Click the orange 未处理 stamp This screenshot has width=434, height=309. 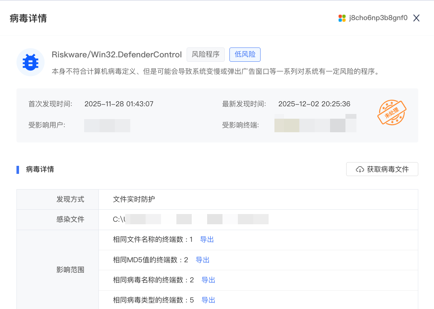pyautogui.click(x=392, y=113)
